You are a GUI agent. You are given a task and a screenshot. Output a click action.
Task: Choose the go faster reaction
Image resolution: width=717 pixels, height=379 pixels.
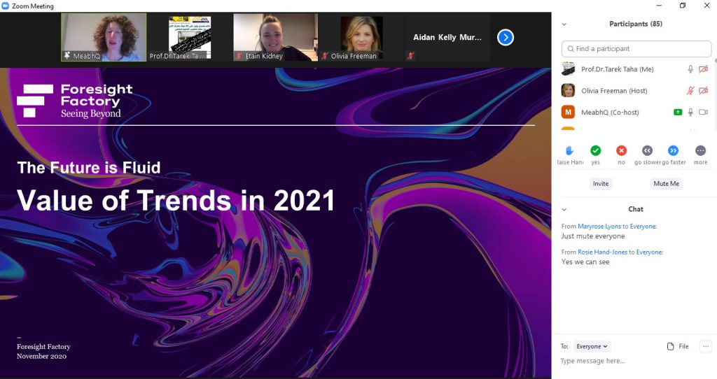673,150
